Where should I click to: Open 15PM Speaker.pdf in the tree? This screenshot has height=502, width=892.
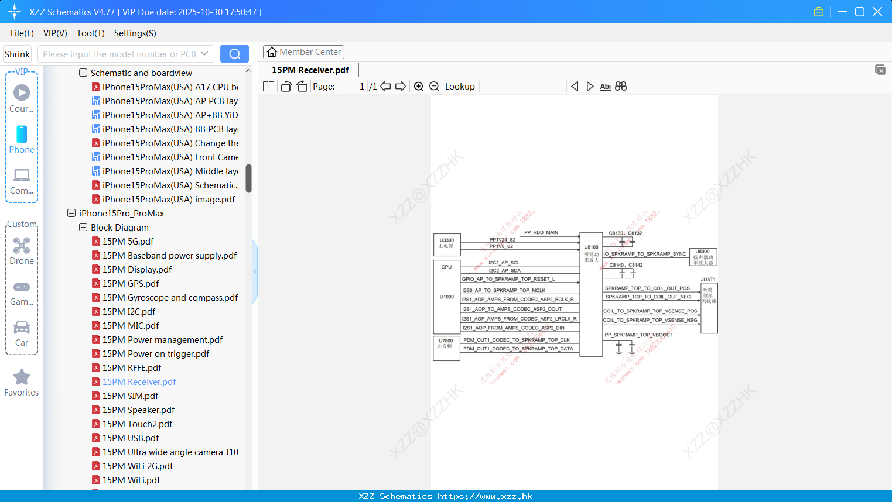tap(138, 410)
